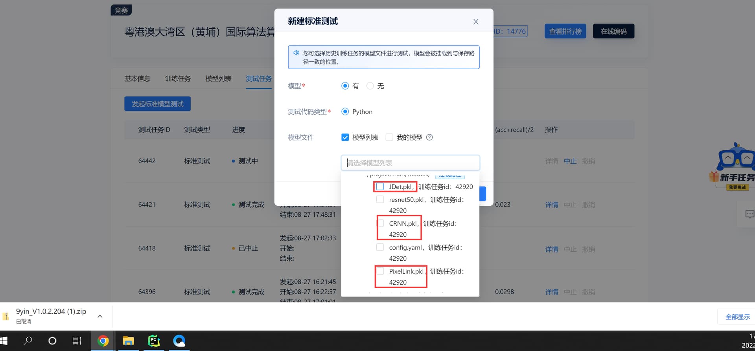Open the 模型列表 tab

[218, 79]
